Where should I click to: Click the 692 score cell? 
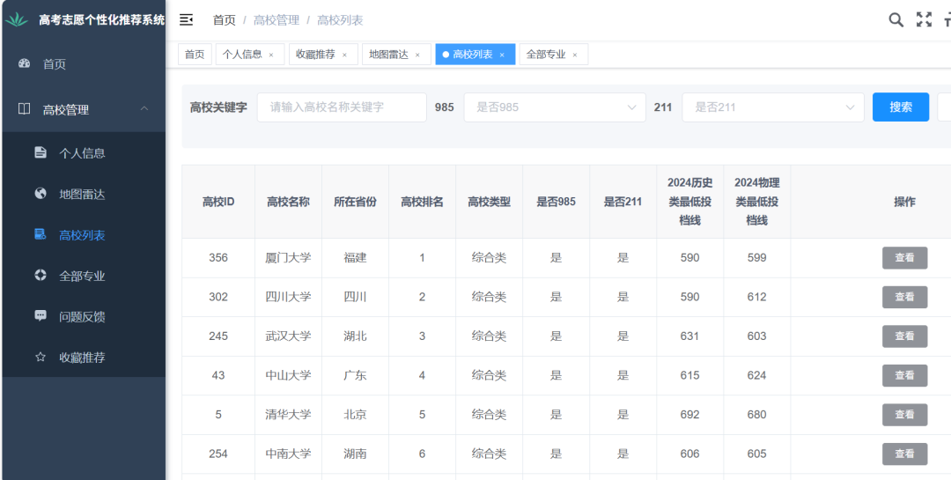point(689,415)
